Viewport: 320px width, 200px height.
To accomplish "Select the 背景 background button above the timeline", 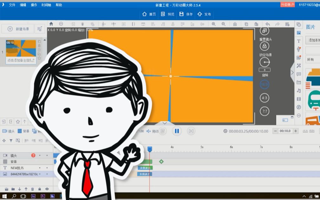I will 23,131.
